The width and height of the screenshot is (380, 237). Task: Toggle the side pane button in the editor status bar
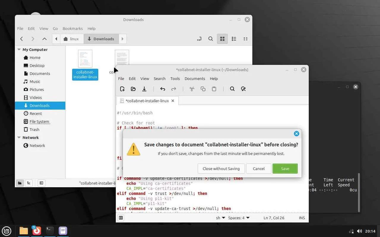[x=121, y=218]
